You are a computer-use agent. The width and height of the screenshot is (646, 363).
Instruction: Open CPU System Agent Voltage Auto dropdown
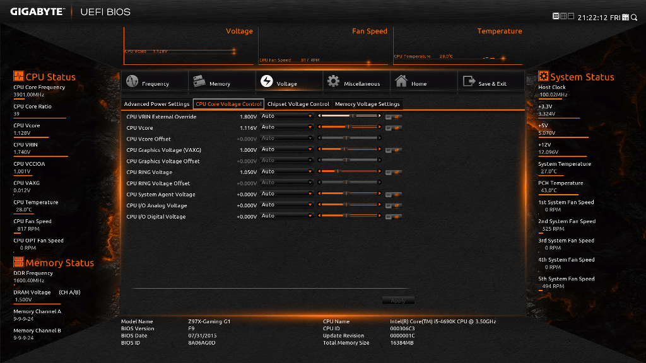[287, 194]
